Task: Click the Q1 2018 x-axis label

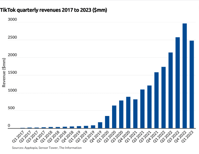Action: (46, 137)
